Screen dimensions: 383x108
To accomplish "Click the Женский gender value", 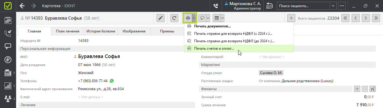I will pyautogui.click(x=86, y=73).
